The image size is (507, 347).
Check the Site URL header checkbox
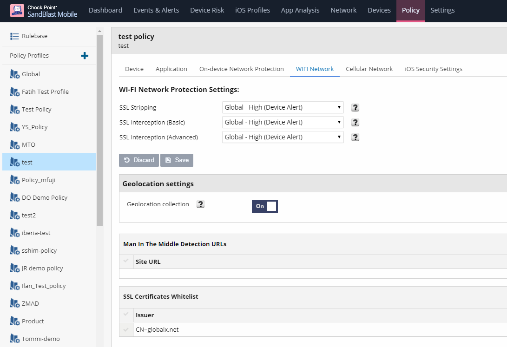tap(126, 262)
